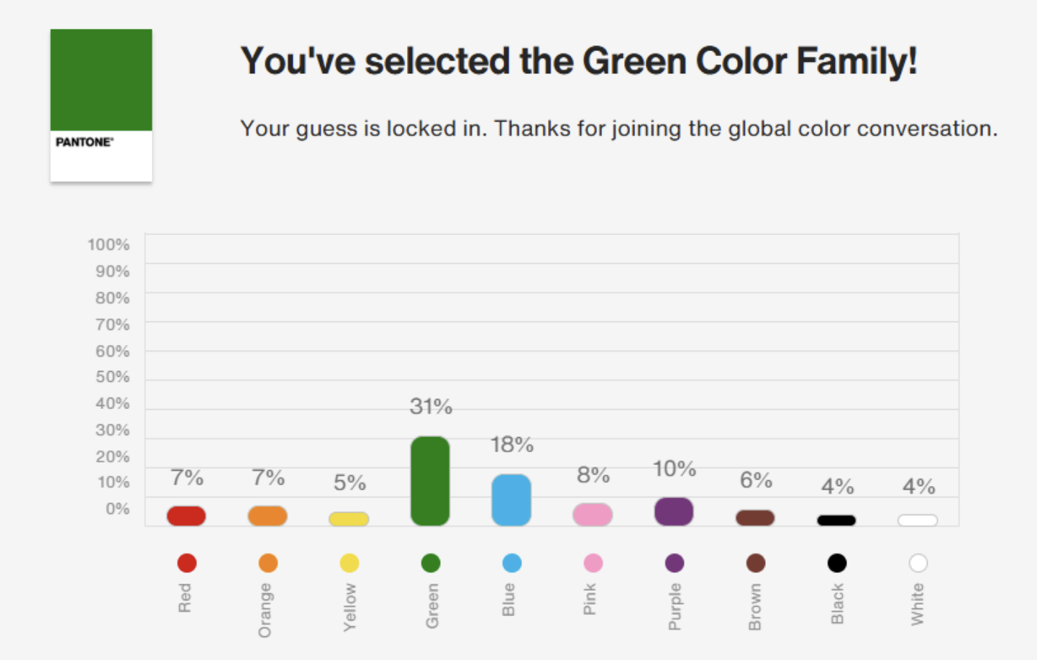1037x660 pixels.
Task: Click the green legend dot
Action: point(430,563)
